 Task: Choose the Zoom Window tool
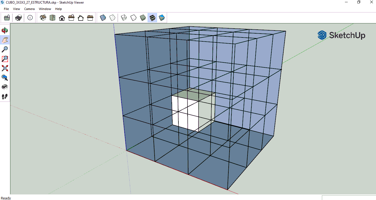(x=5, y=59)
